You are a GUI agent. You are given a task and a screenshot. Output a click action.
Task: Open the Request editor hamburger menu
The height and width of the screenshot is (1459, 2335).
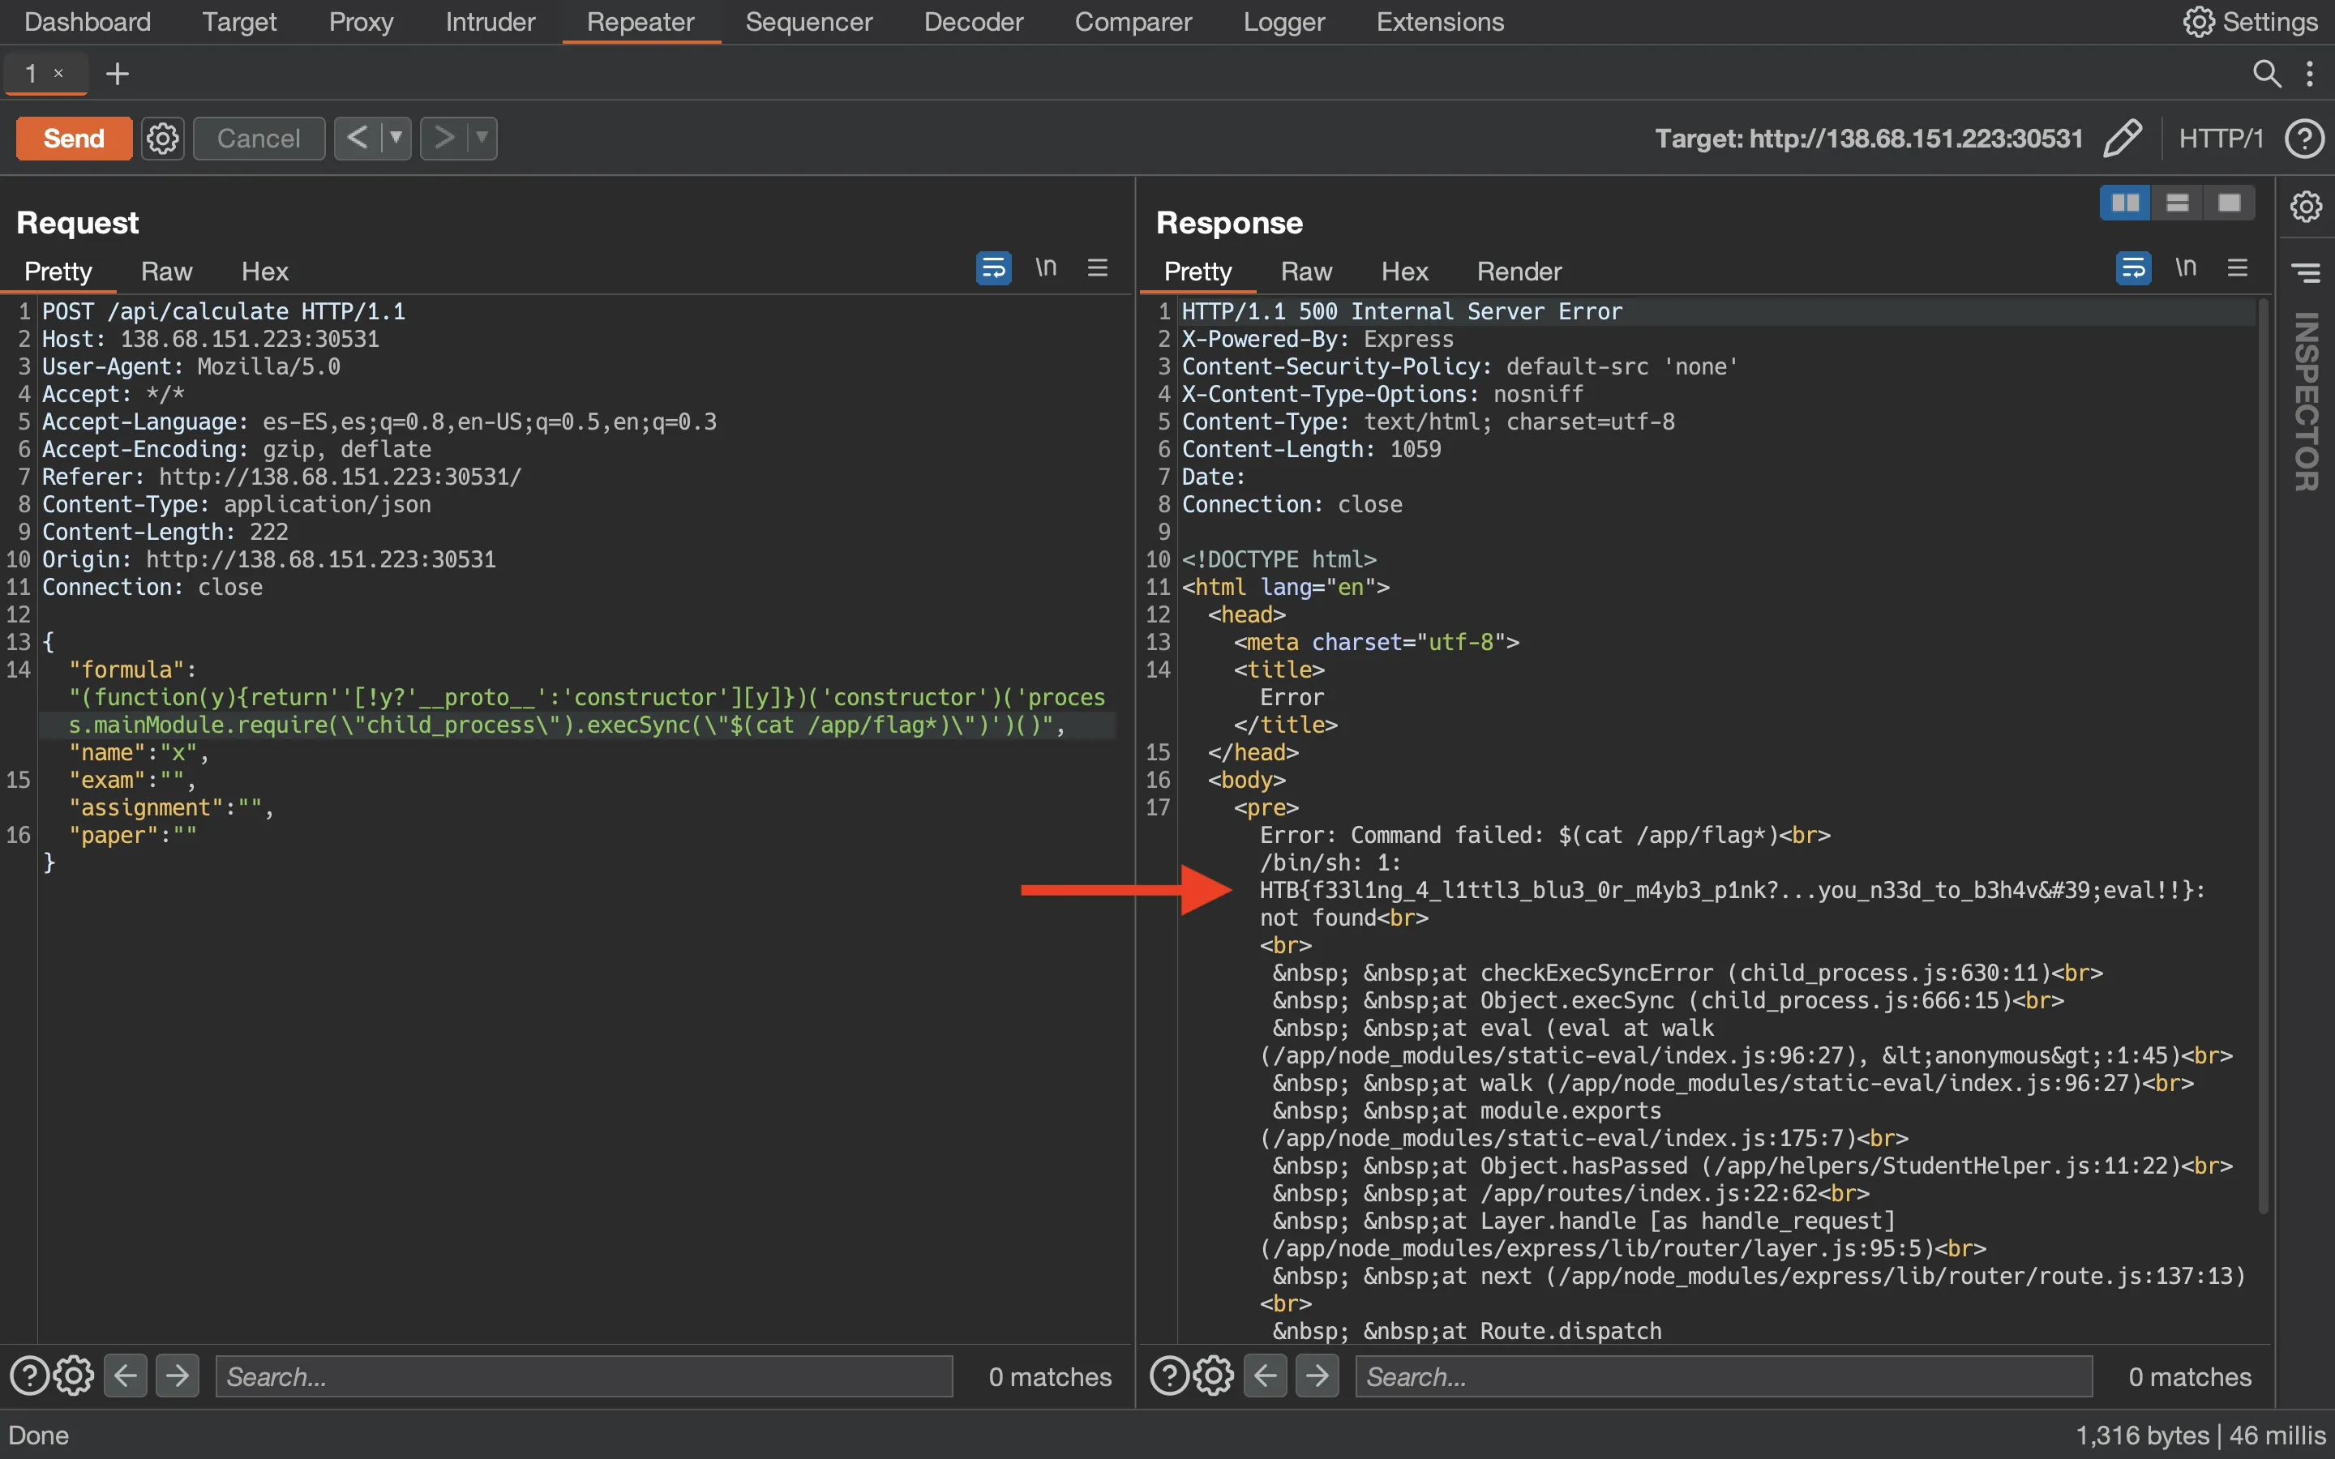coord(1098,267)
